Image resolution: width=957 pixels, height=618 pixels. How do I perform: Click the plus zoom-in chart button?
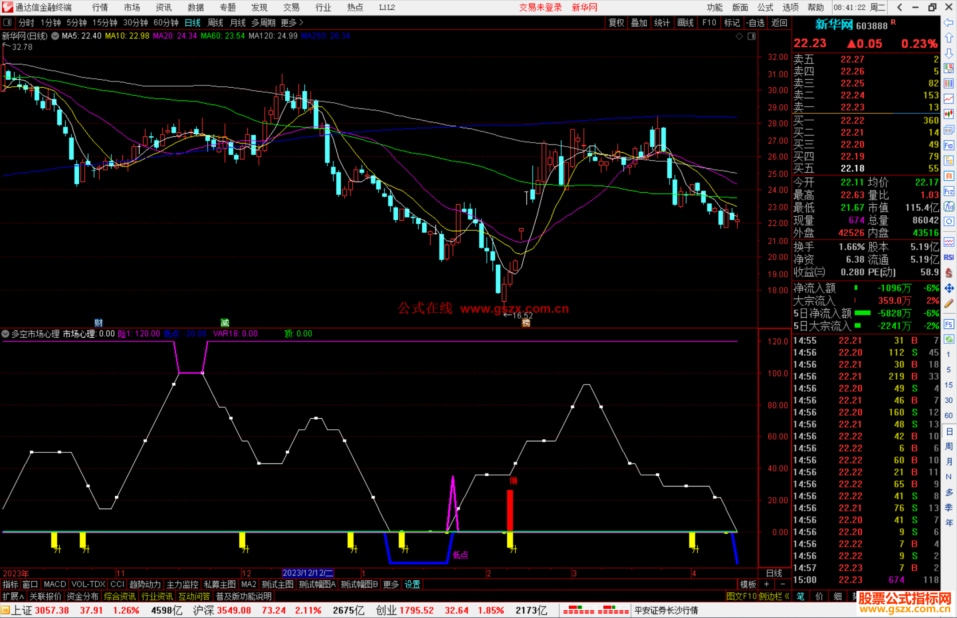766,584
